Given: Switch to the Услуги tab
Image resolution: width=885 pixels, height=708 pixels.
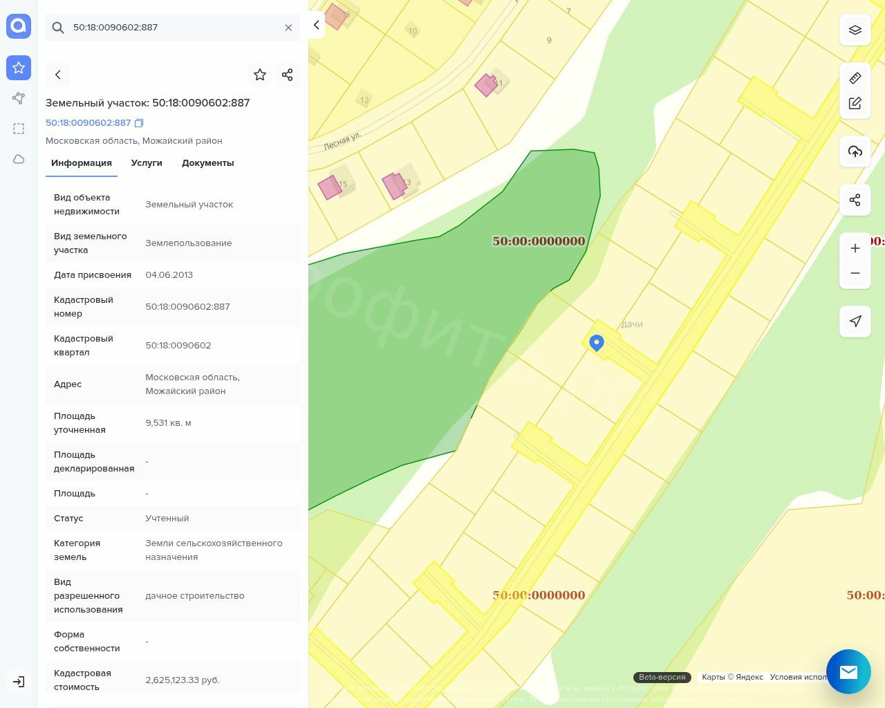Looking at the screenshot, I should 147,163.
